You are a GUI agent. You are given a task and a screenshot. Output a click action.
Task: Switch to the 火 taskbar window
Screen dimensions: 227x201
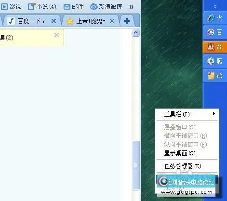click(215, 18)
